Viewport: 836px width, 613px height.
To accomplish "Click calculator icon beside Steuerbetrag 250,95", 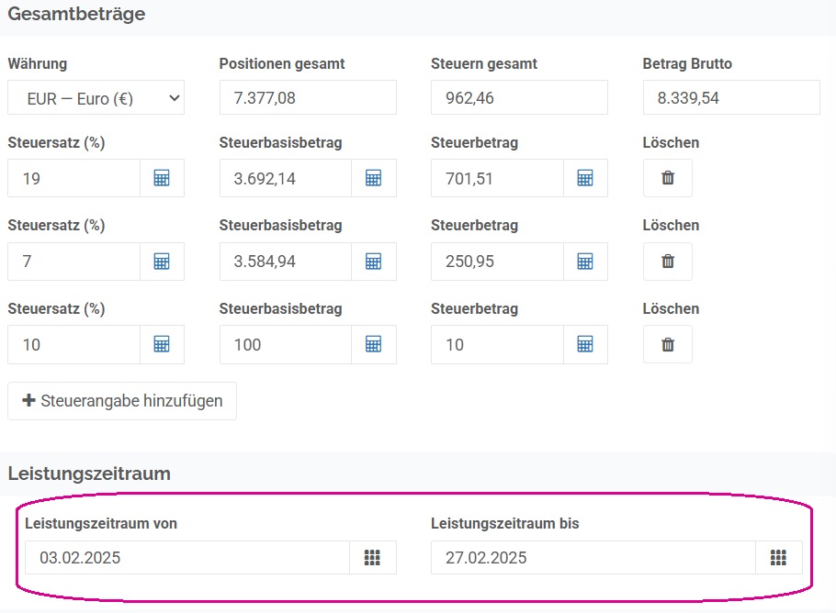I will 585,262.
